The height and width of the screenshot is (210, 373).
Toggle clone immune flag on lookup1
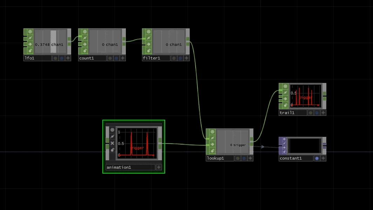pos(212,138)
